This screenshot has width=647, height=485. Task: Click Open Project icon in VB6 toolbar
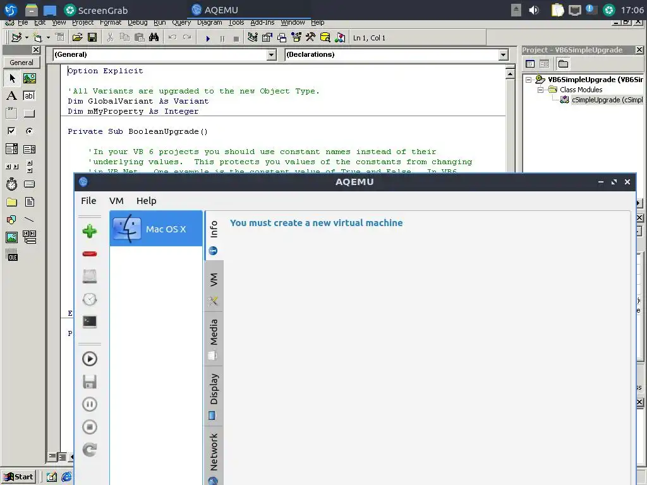coord(77,38)
